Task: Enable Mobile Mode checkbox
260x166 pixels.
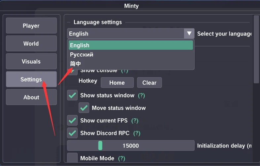Action: pyautogui.click(x=72, y=158)
